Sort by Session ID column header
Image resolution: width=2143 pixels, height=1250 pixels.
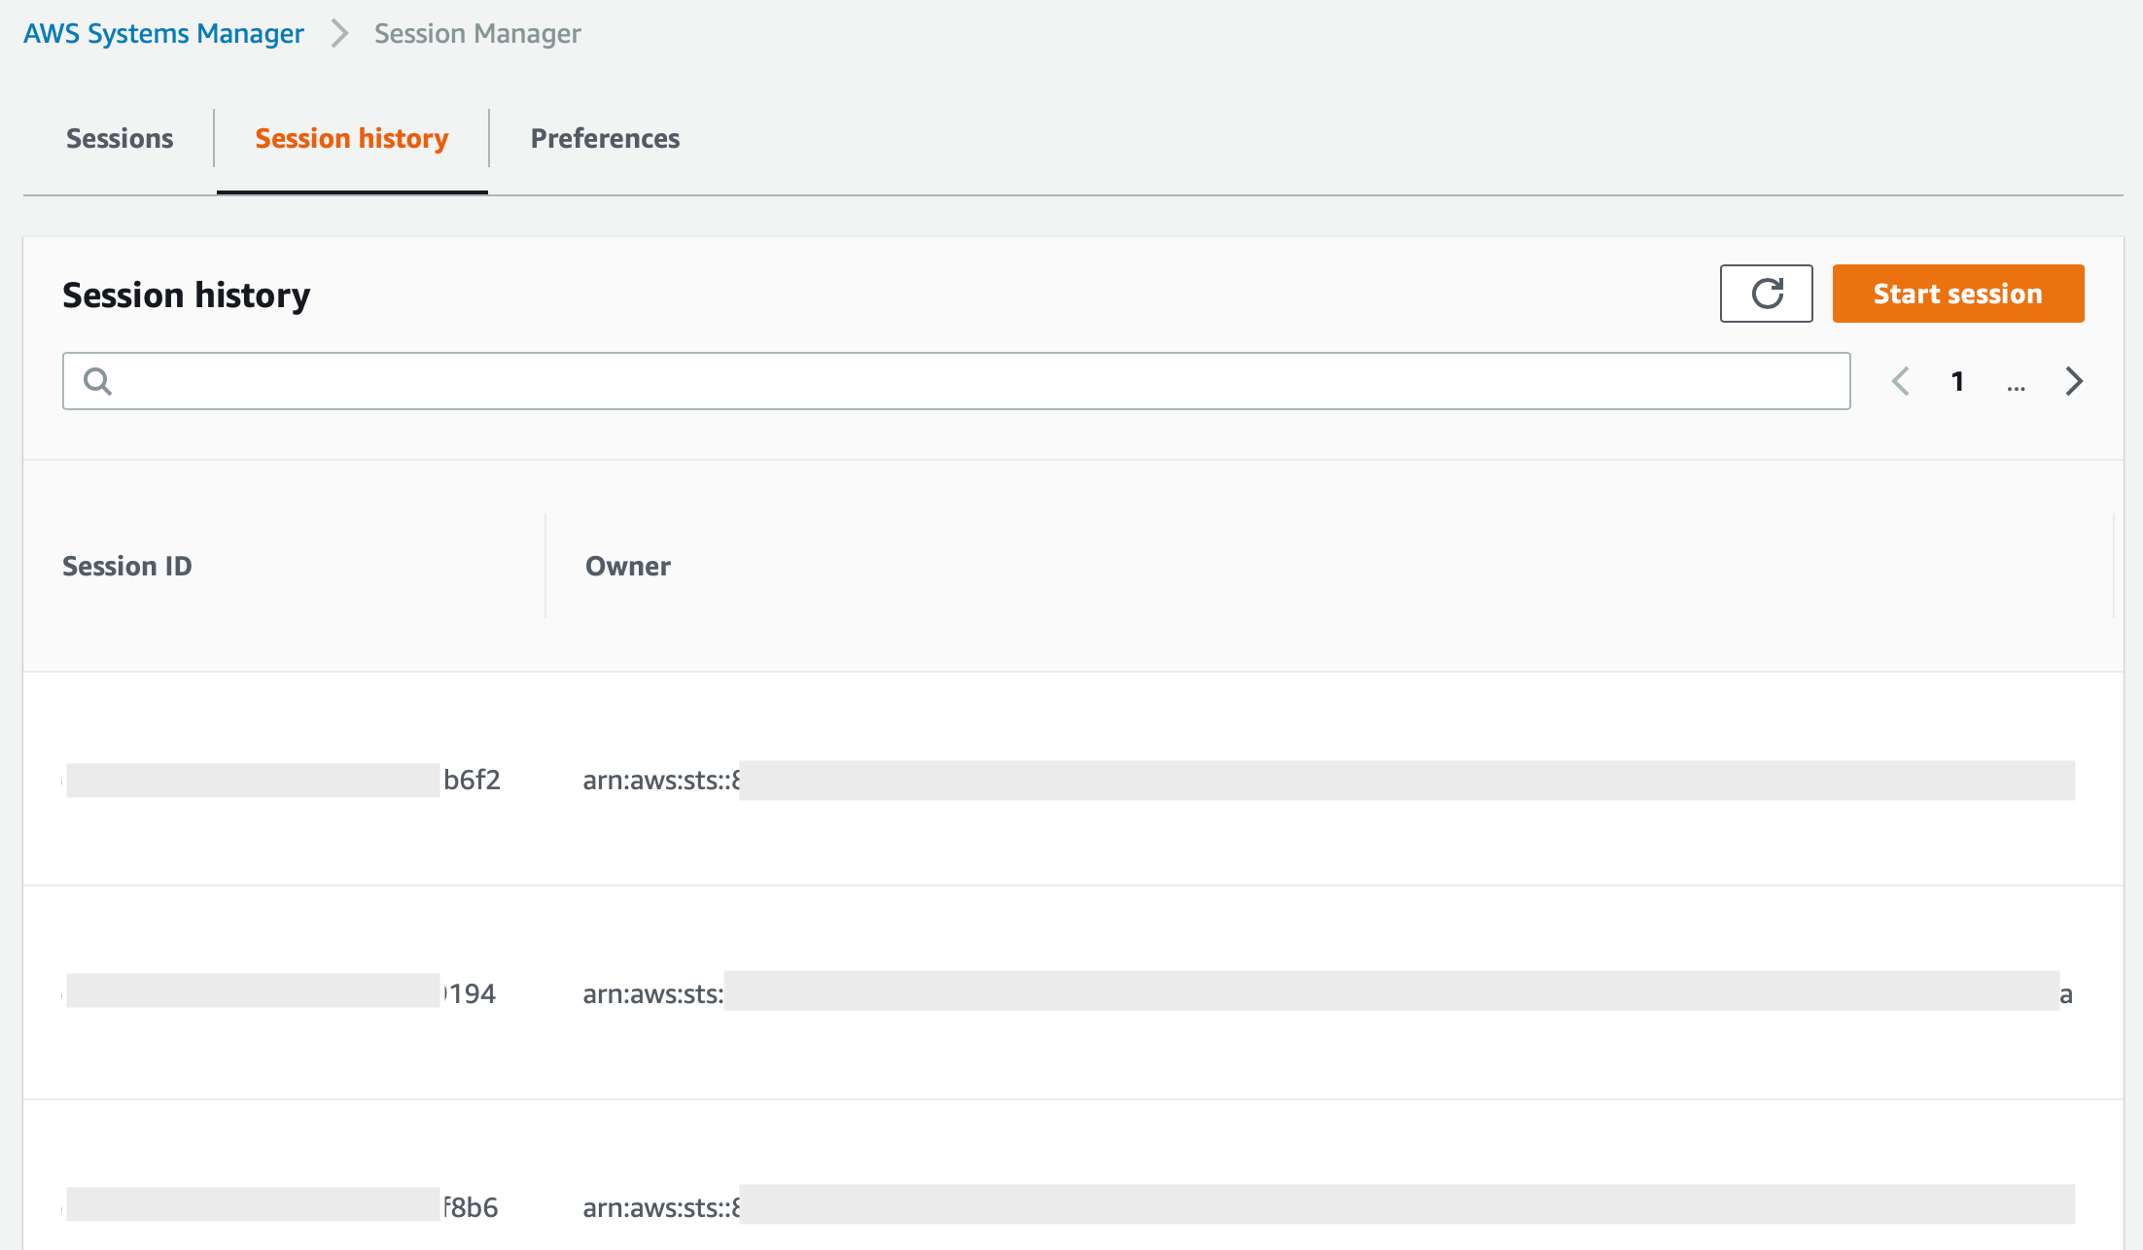[x=127, y=566]
